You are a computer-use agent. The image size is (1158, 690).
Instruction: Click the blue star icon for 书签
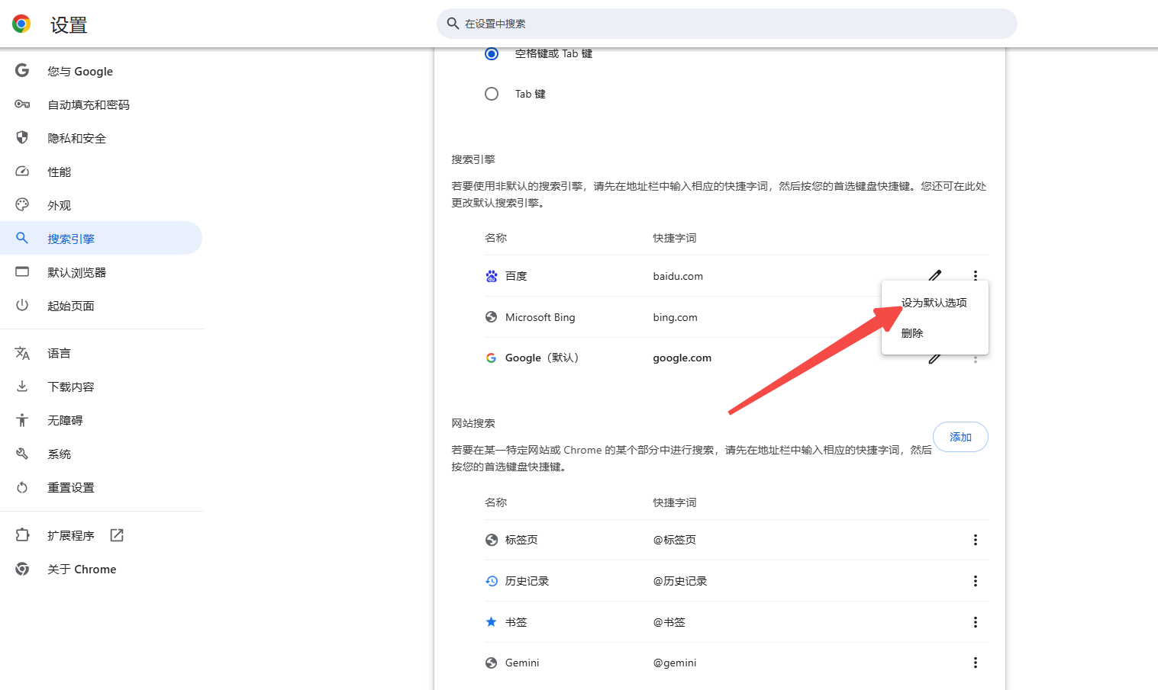[x=492, y=622]
